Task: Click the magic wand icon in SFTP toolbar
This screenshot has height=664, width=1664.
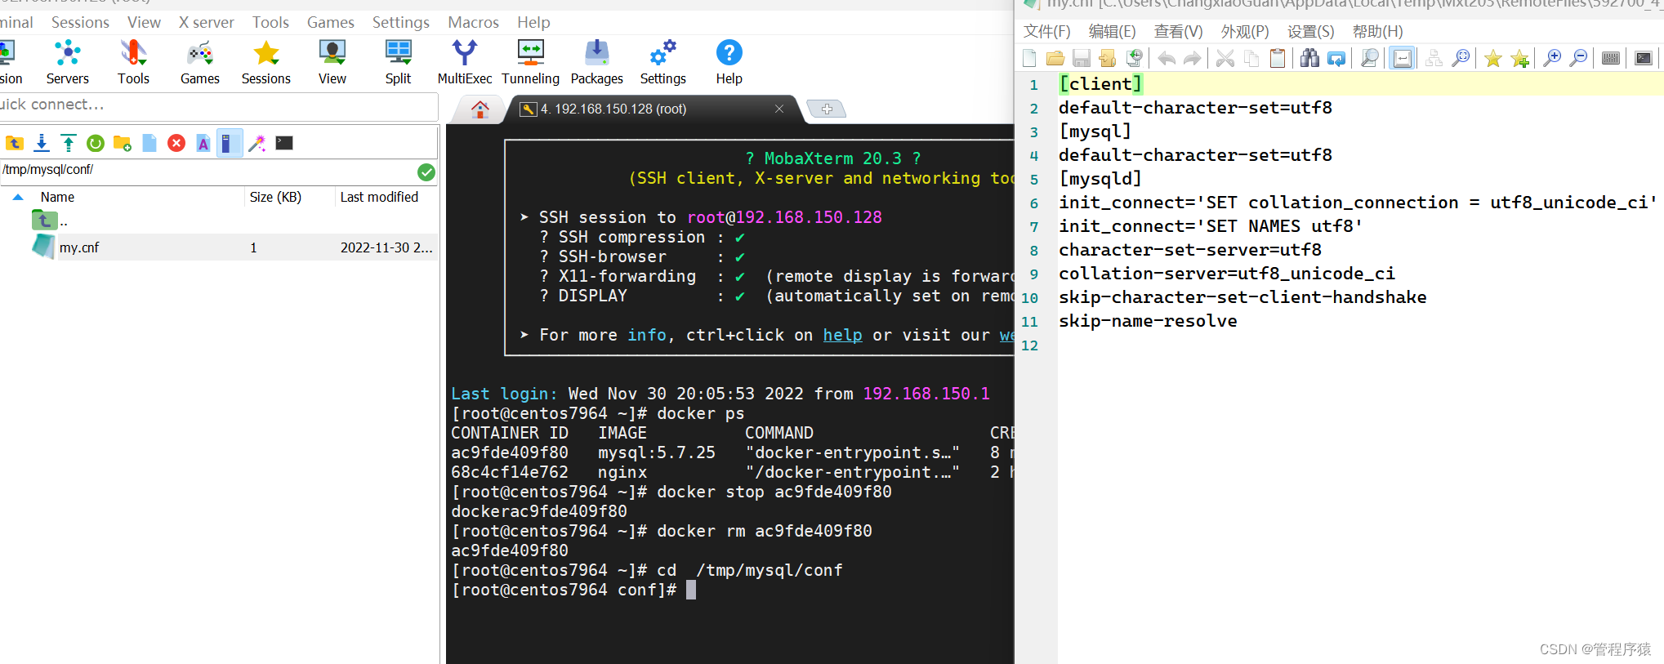Action: point(257,144)
